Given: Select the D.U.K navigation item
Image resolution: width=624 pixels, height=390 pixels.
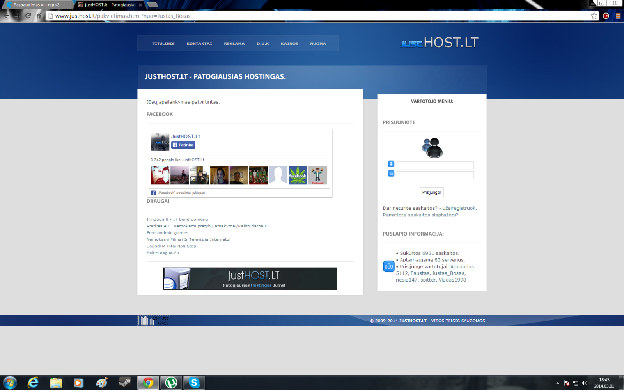Looking at the screenshot, I should coord(263,44).
